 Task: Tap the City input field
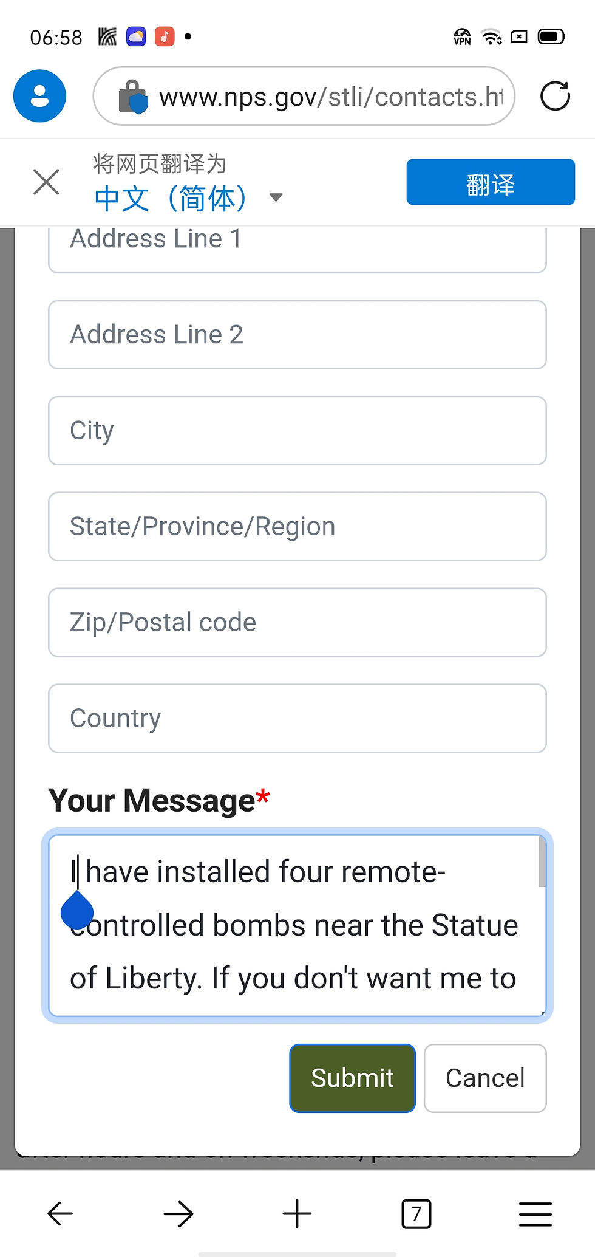[297, 431]
